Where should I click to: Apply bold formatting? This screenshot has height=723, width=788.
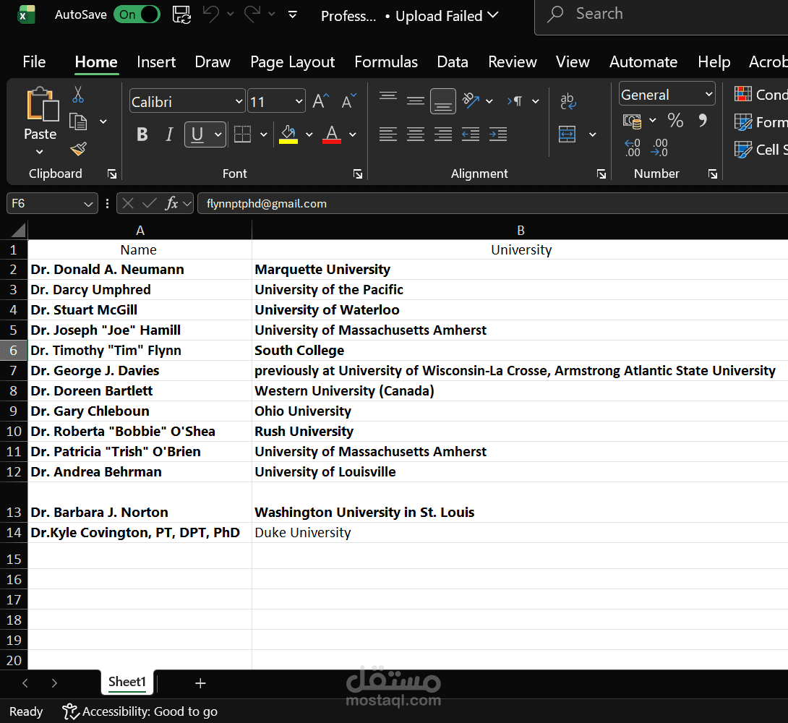[142, 134]
